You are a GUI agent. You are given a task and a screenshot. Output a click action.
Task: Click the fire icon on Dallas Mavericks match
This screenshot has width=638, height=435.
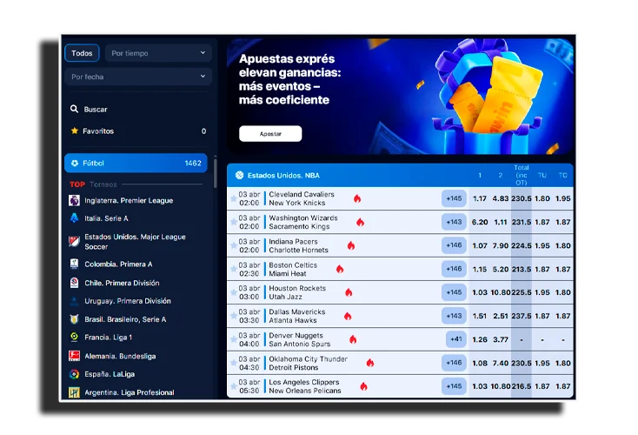pyautogui.click(x=348, y=316)
